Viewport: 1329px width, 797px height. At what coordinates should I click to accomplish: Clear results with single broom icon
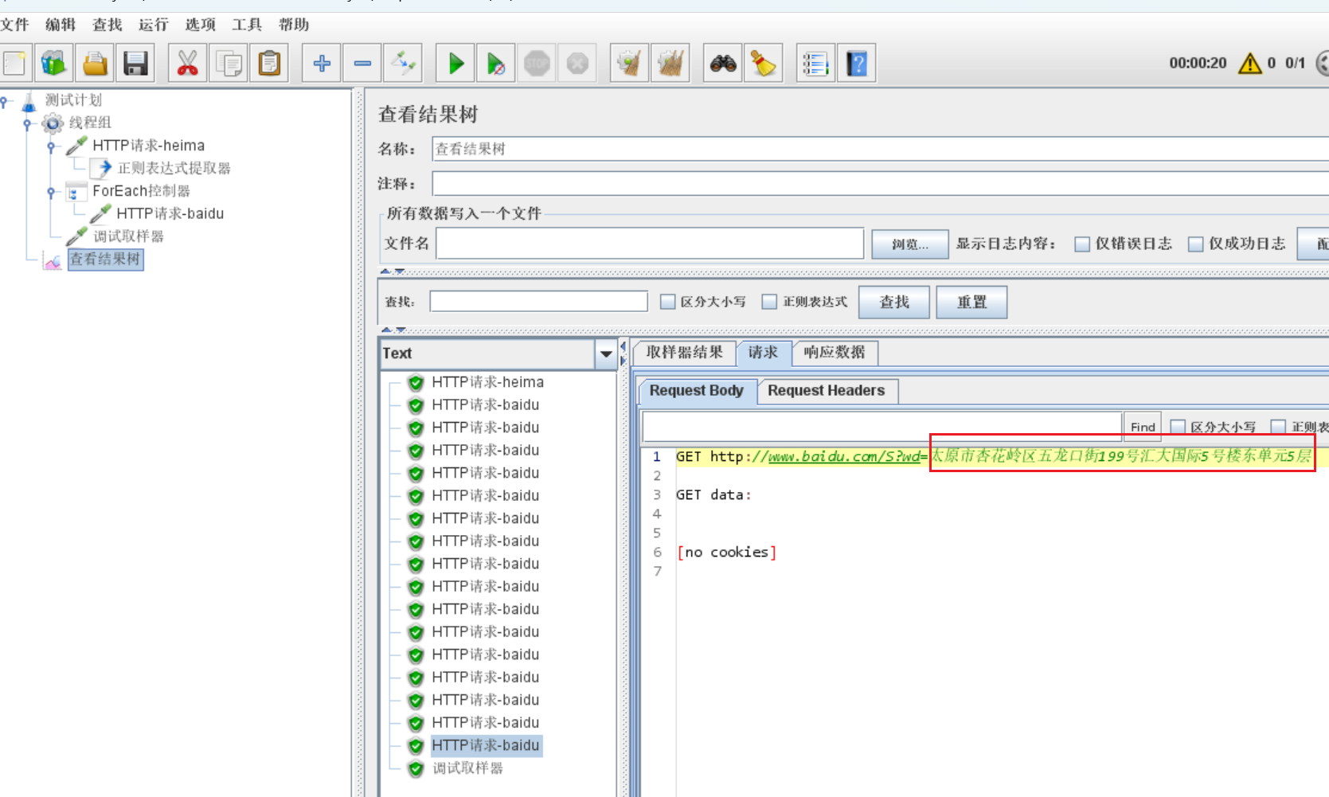click(x=629, y=63)
